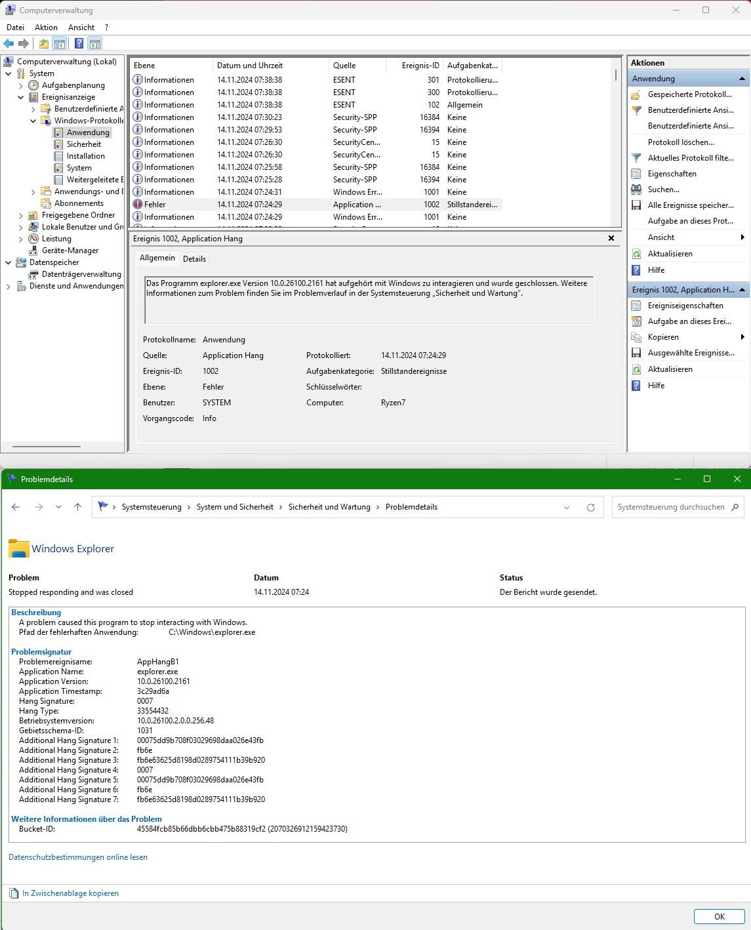This screenshot has width=751, height=930.
Task: Select Lokale Benutzer und Gruppen item
Action: 82,227
